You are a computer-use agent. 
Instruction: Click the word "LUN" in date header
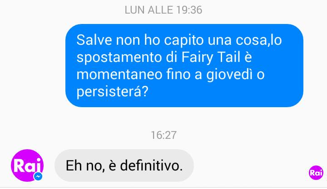134,10
